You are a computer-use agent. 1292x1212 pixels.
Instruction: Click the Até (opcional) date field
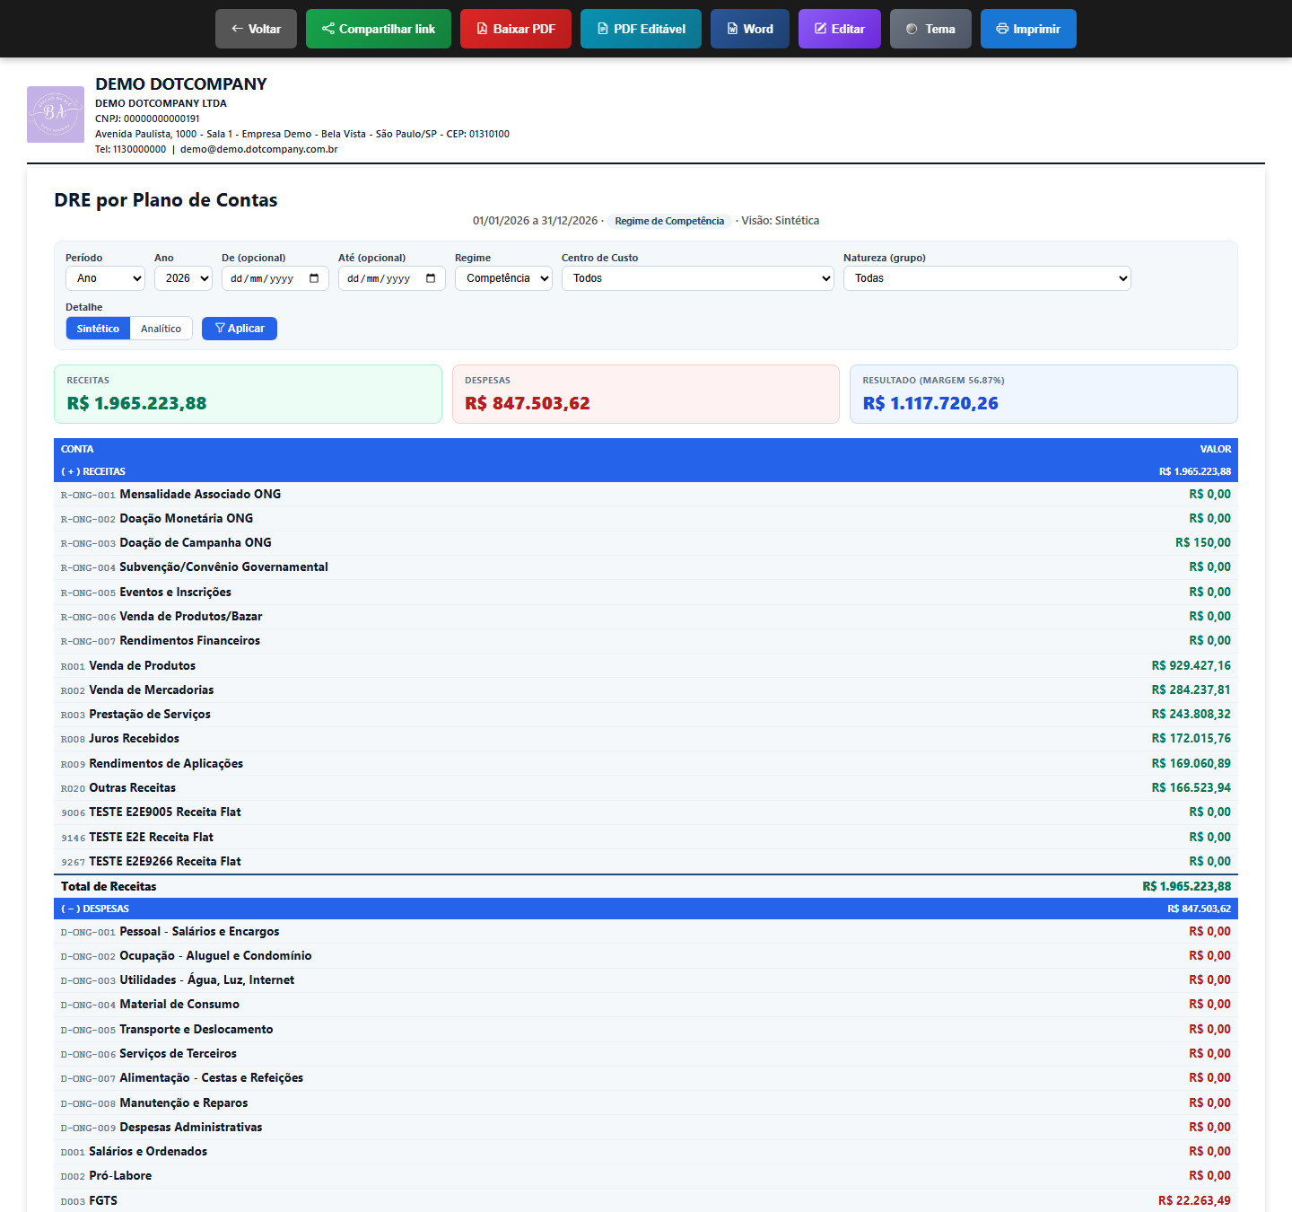click(392, 278)
